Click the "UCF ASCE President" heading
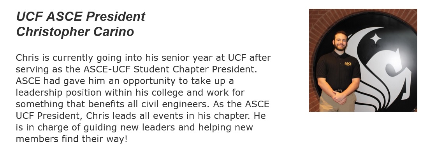429x156 pixels. pyautogui.click(x=81, y=17)
